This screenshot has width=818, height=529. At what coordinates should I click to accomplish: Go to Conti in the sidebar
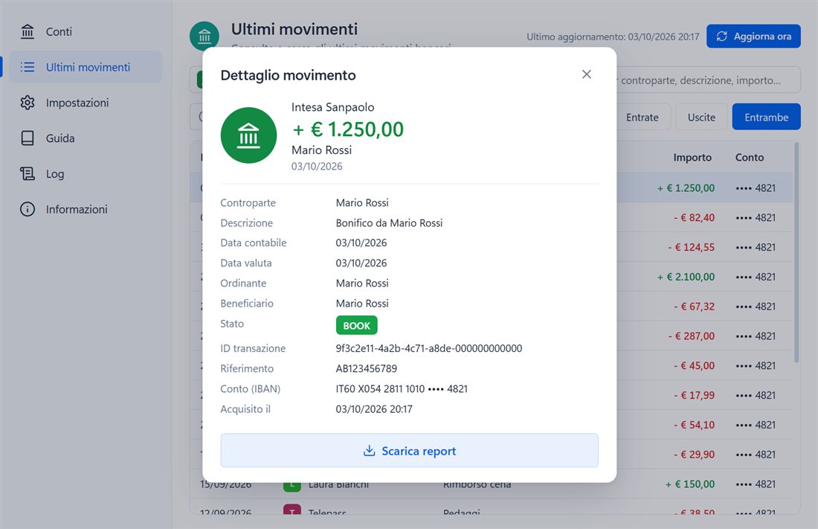point(86,32)
